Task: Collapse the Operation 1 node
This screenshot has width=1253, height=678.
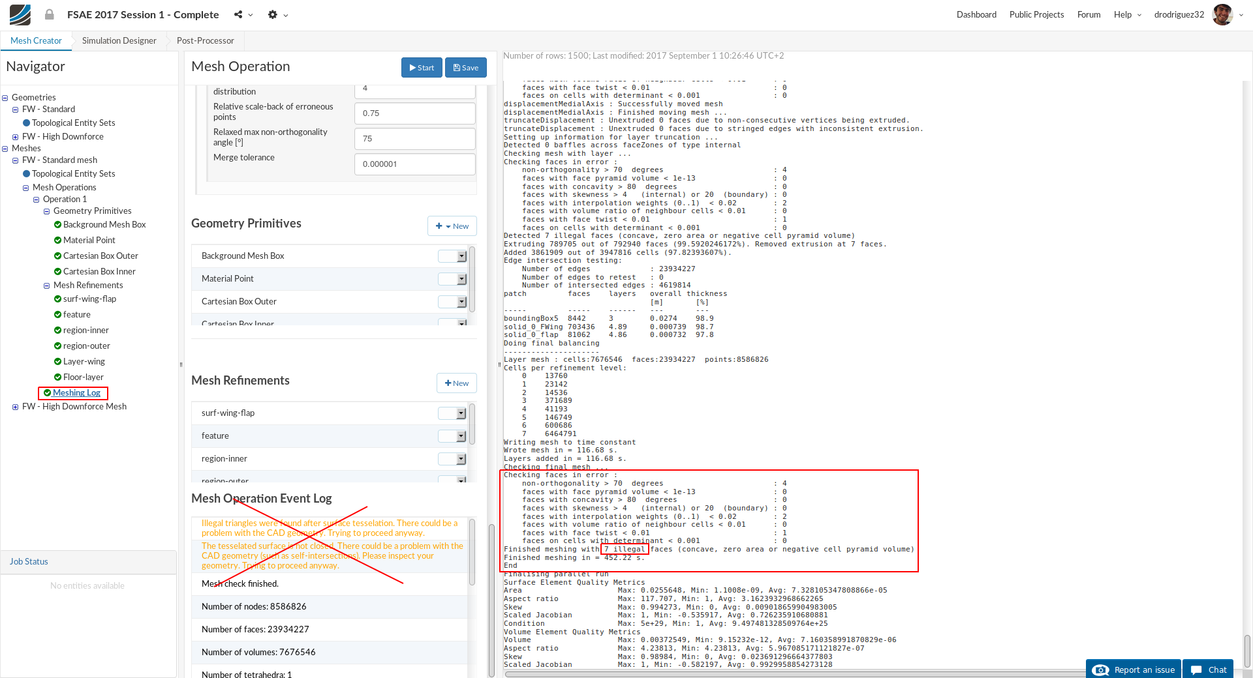Action: click(37, 199)
